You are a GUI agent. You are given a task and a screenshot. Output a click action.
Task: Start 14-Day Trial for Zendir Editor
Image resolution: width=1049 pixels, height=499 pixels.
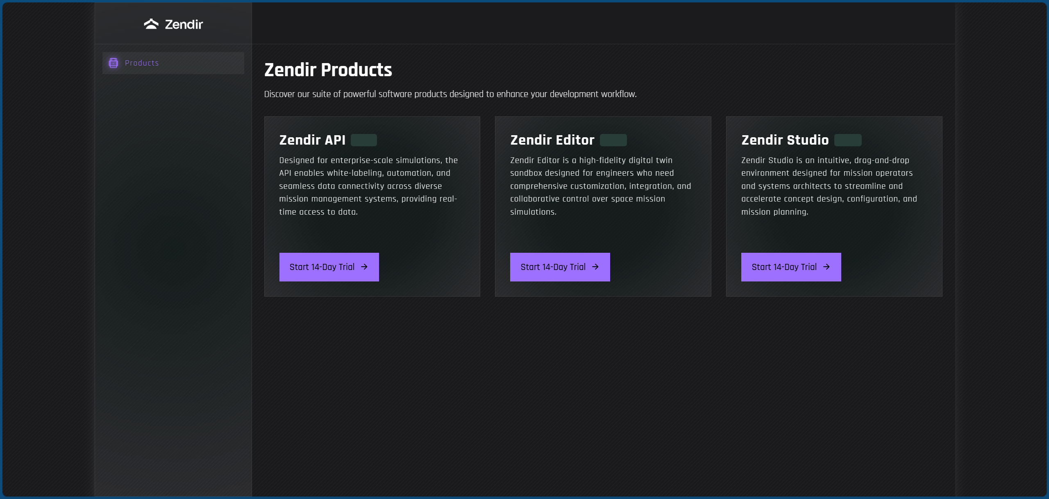pos(553,267)
